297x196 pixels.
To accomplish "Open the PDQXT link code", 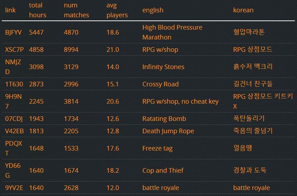I will click(x=13, y=148).
